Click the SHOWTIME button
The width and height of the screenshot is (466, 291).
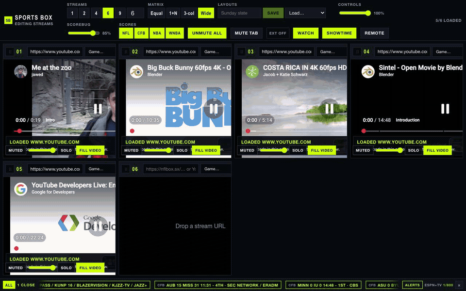[x=339, y=33]
